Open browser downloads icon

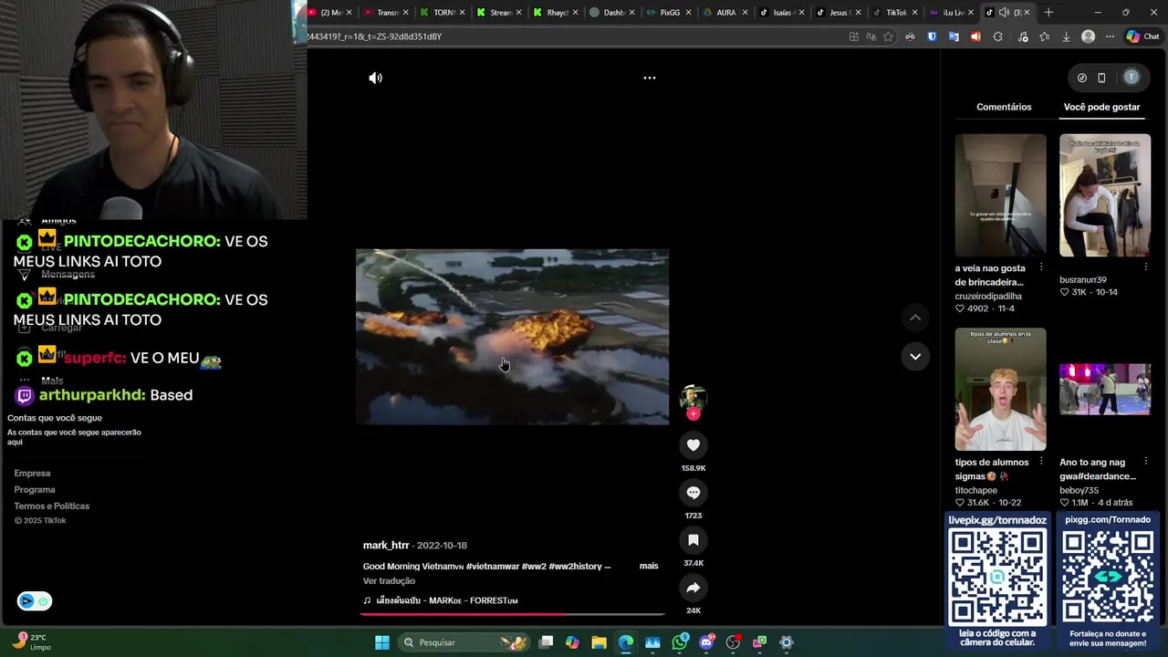1066,36
